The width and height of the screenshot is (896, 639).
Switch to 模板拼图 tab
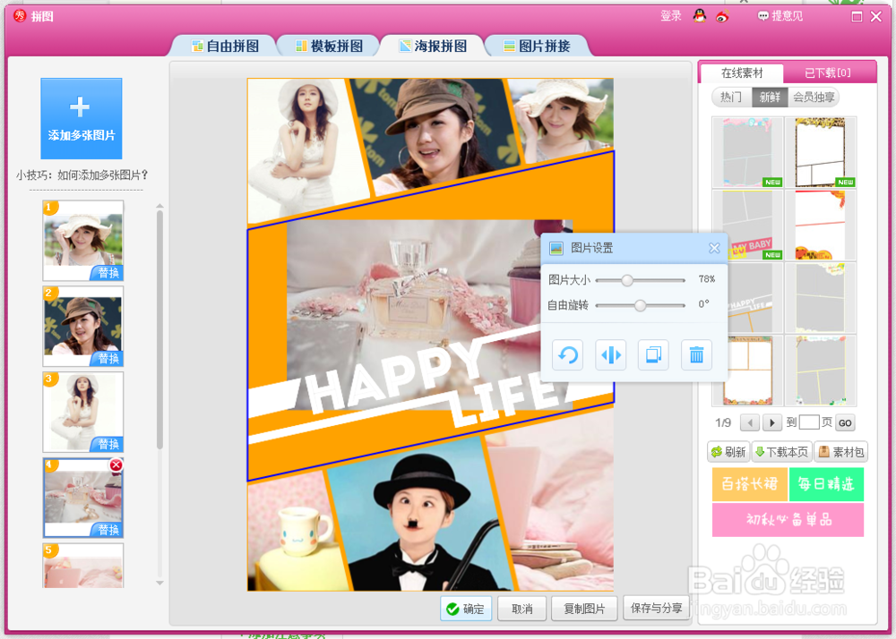point(329,46)
